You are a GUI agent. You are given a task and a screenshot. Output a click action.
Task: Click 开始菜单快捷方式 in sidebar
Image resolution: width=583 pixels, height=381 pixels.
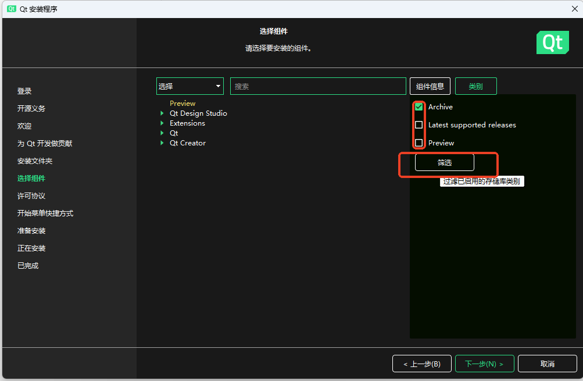(x=45, y=213)
